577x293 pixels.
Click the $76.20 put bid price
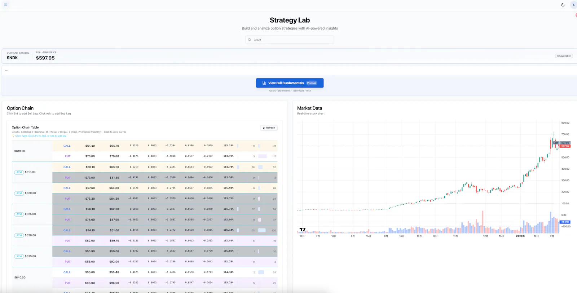(x=90, y=199)
